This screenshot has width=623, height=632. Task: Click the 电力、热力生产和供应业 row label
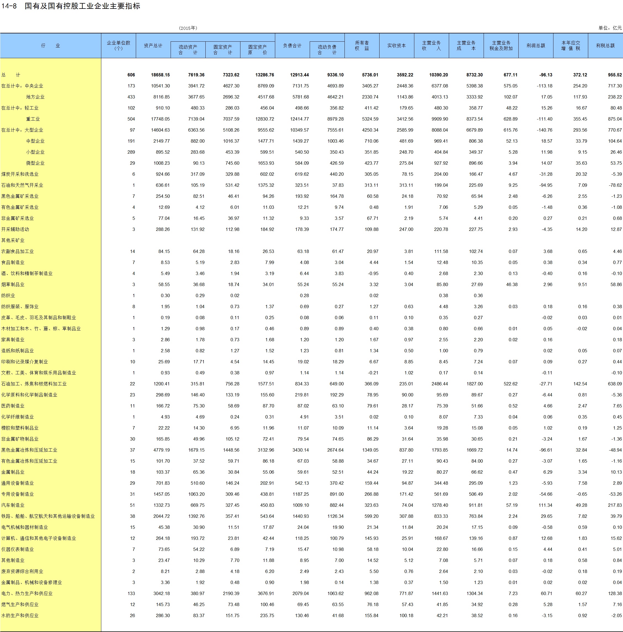(26, 593)
